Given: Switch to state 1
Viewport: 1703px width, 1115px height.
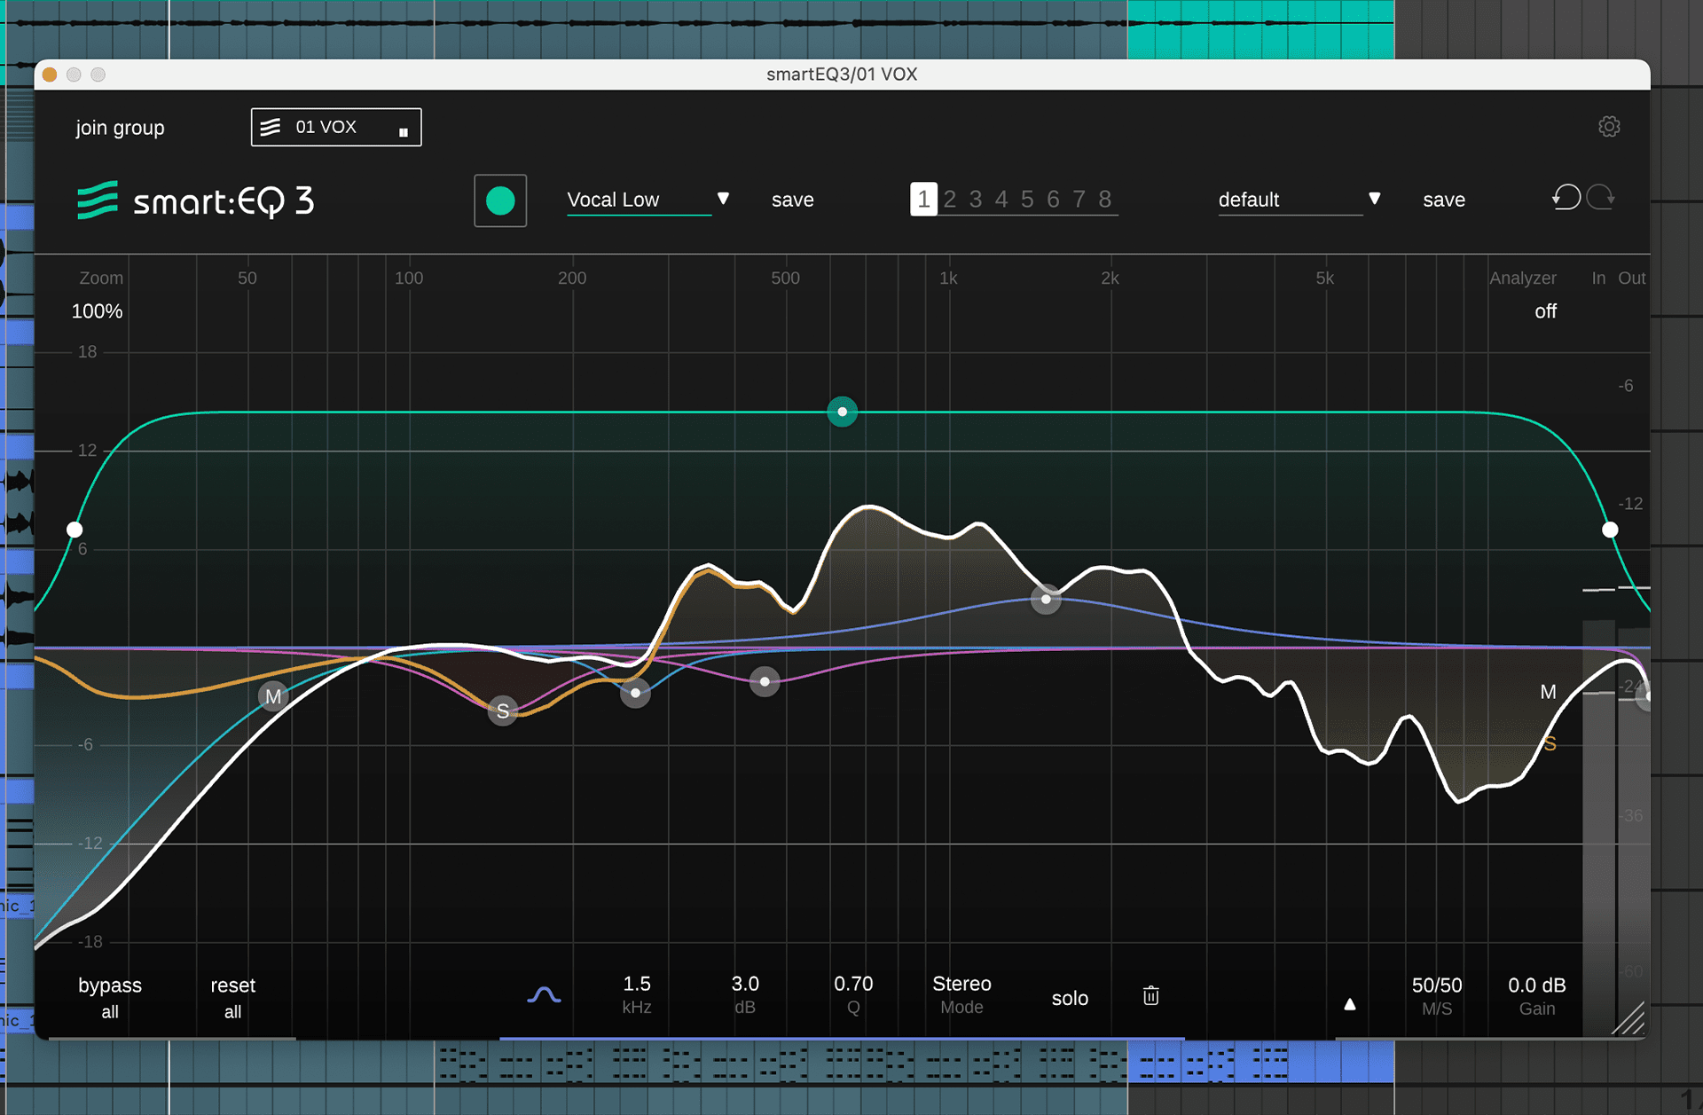Looking at the screenshot, I should pyautogui.click(x=923, y=200).
